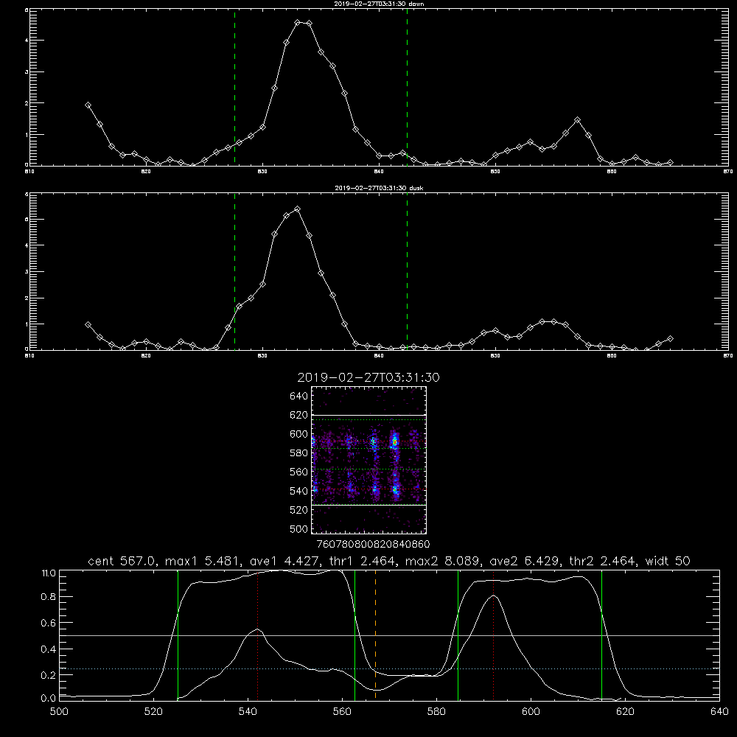Click spectrogram y-axis label '560'
This screenshot has width=737, height=737.
pyautogui.click(x=298, y=472)
